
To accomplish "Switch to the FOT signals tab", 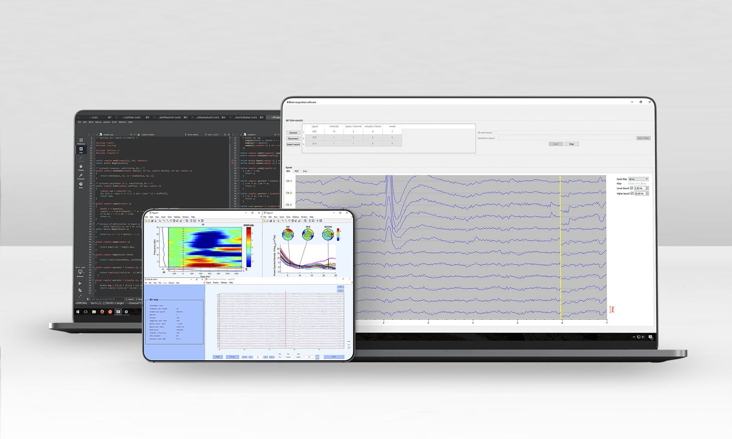I will click(297, 171).
